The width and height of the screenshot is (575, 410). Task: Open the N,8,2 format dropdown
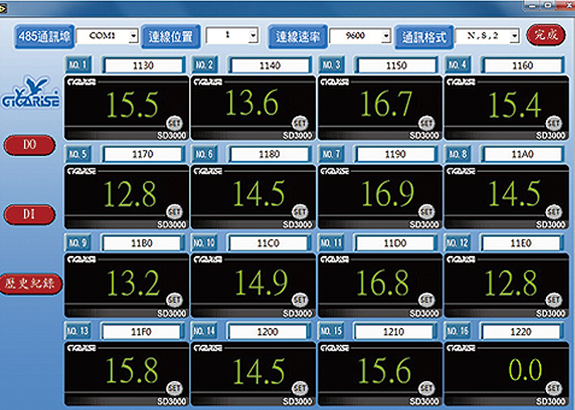[x=515, y=36]
